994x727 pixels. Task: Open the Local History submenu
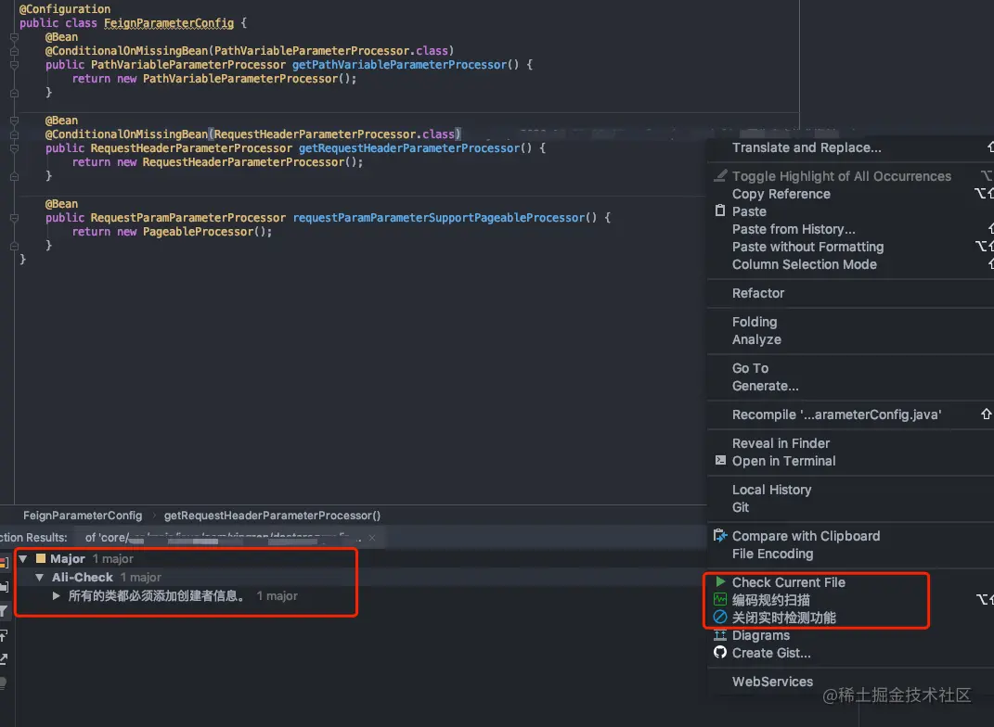[771, 490]
